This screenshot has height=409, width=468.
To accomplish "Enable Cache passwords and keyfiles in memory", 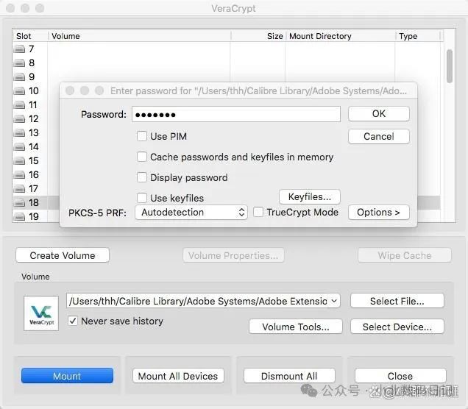I will point(142,157).
